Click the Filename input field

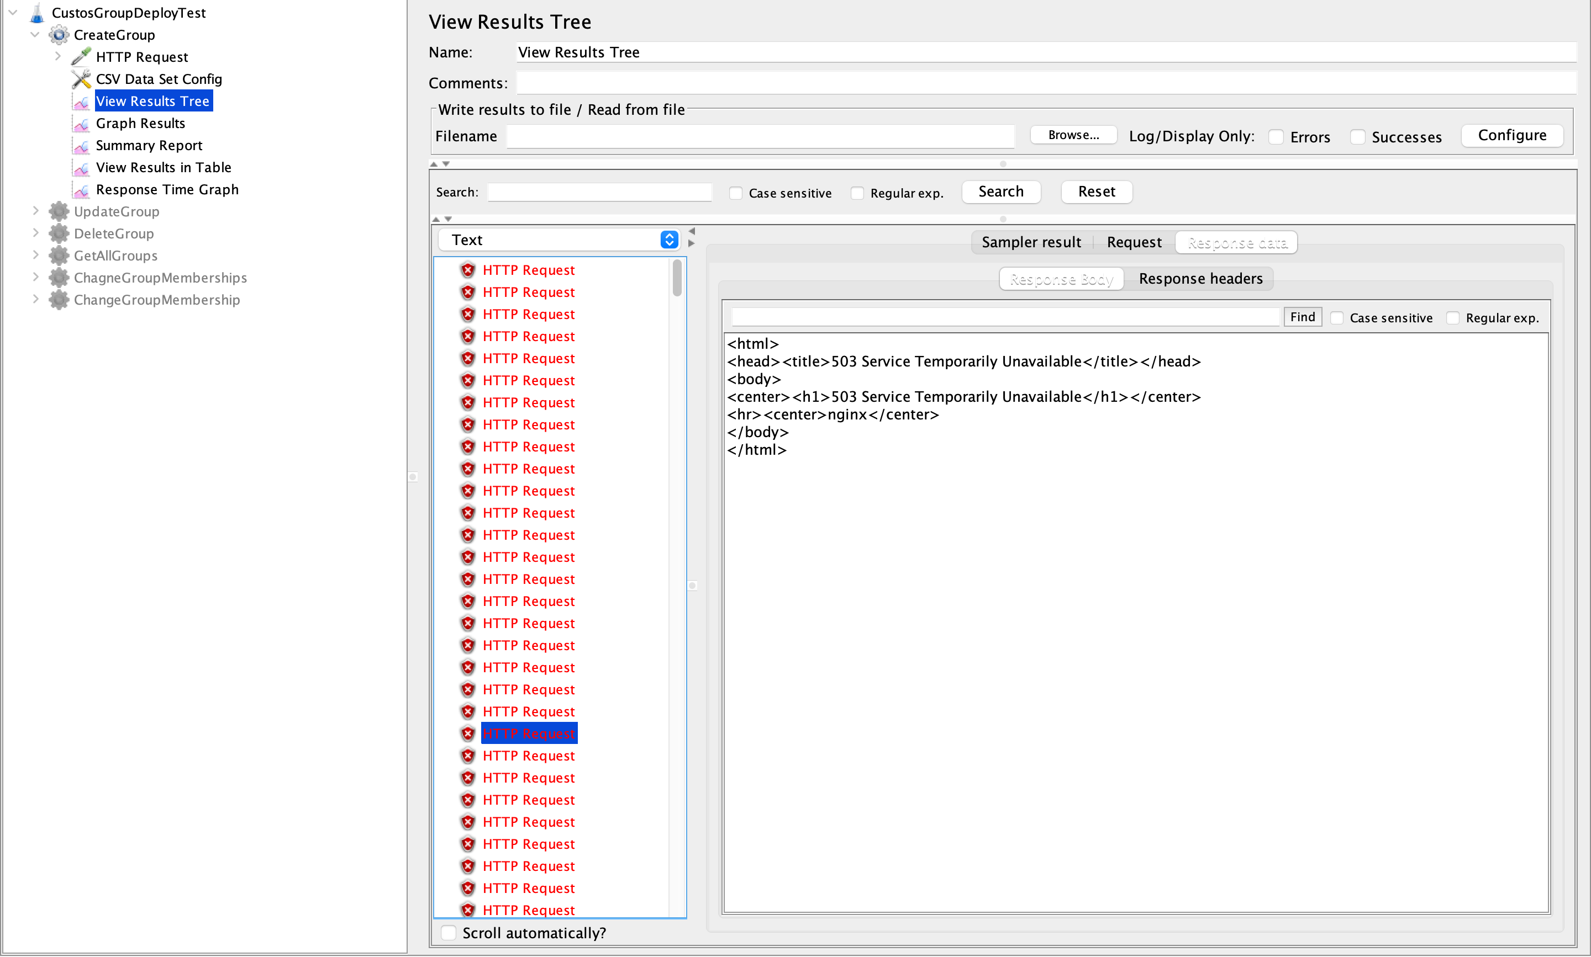point(760,136)
